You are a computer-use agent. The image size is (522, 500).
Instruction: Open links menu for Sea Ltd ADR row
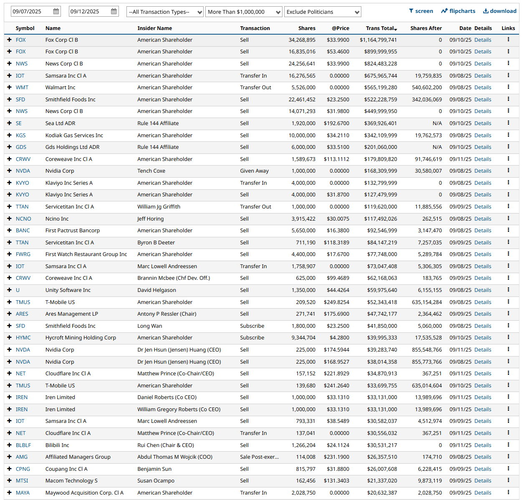point(508,123)
